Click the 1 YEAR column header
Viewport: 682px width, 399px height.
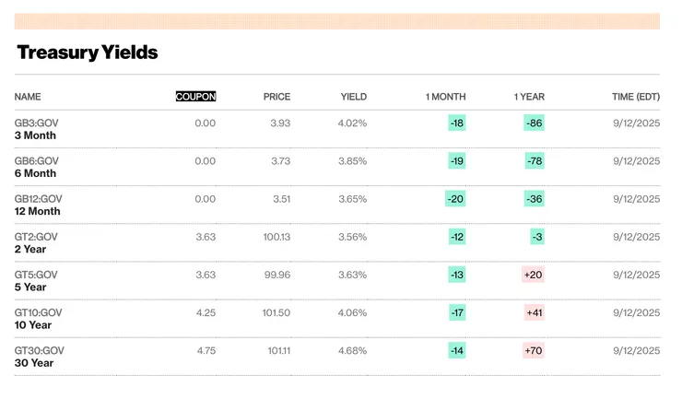click(x=529, y=97)
